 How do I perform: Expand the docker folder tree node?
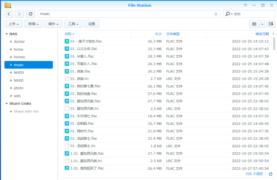pos(11,42)
